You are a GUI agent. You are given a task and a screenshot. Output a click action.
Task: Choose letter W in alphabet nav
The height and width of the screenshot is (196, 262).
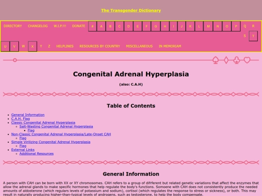coord(23,46)
